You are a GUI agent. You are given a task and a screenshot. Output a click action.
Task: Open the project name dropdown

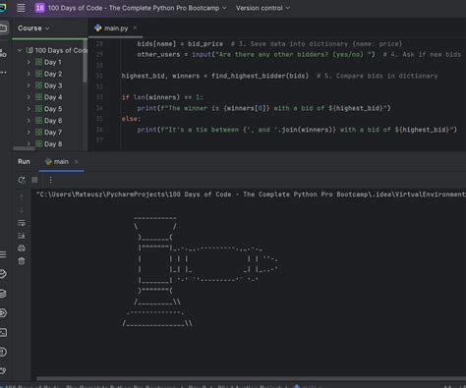pyautogui.click(x=137, y=8)
